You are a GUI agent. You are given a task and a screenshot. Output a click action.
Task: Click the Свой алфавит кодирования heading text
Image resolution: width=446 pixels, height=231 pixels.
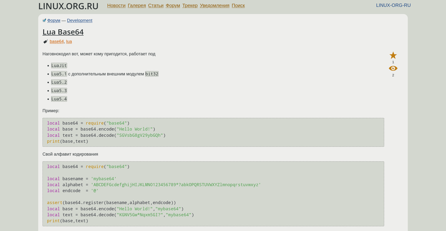pos(70,154)
